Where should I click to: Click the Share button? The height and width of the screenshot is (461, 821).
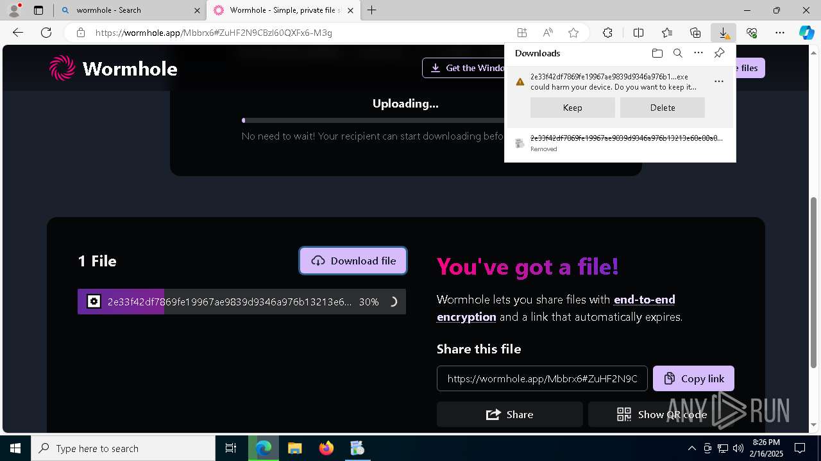coord(510,414)
